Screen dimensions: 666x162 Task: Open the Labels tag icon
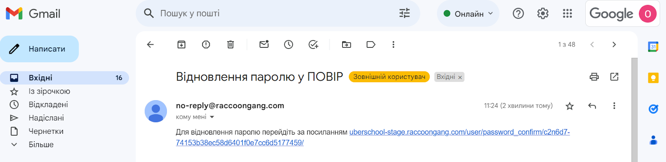point(371,44)
